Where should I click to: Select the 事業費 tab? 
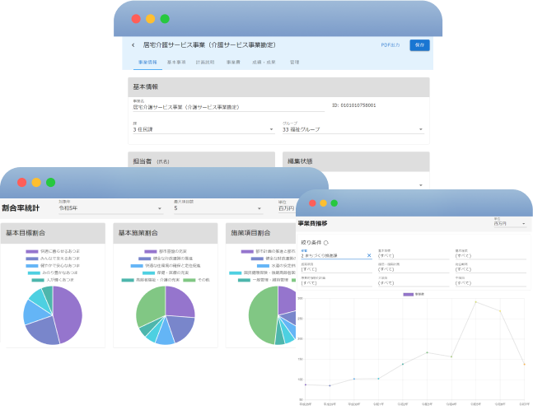(x=233, y=62)
